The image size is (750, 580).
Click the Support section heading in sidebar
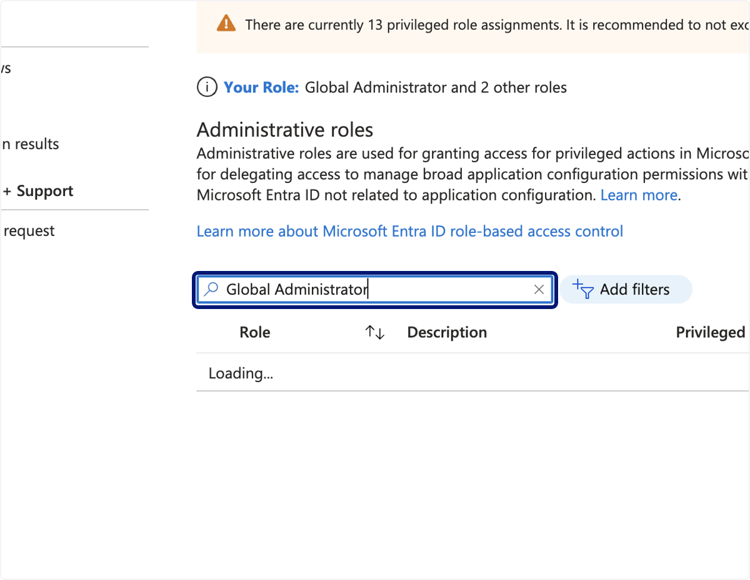coord(38,191)
